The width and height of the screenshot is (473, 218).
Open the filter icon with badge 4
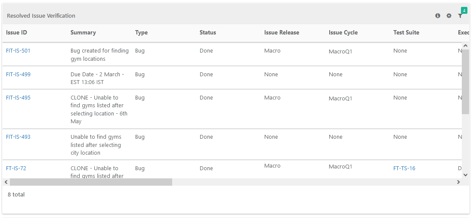[460, 16]
